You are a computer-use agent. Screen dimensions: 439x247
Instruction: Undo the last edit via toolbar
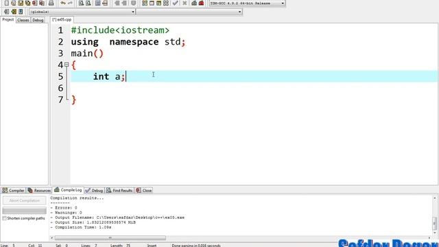(63, 3)
